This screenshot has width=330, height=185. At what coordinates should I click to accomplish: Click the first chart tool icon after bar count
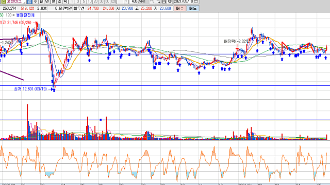(x=152, y=2)
